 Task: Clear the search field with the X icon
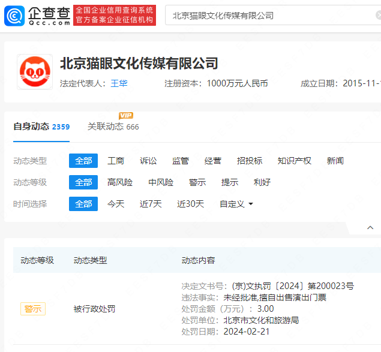379,15
